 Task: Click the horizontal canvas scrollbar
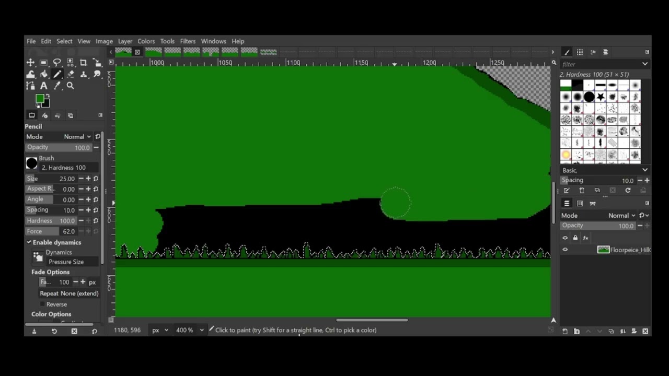pyautogui.click(x=372, y=320)
